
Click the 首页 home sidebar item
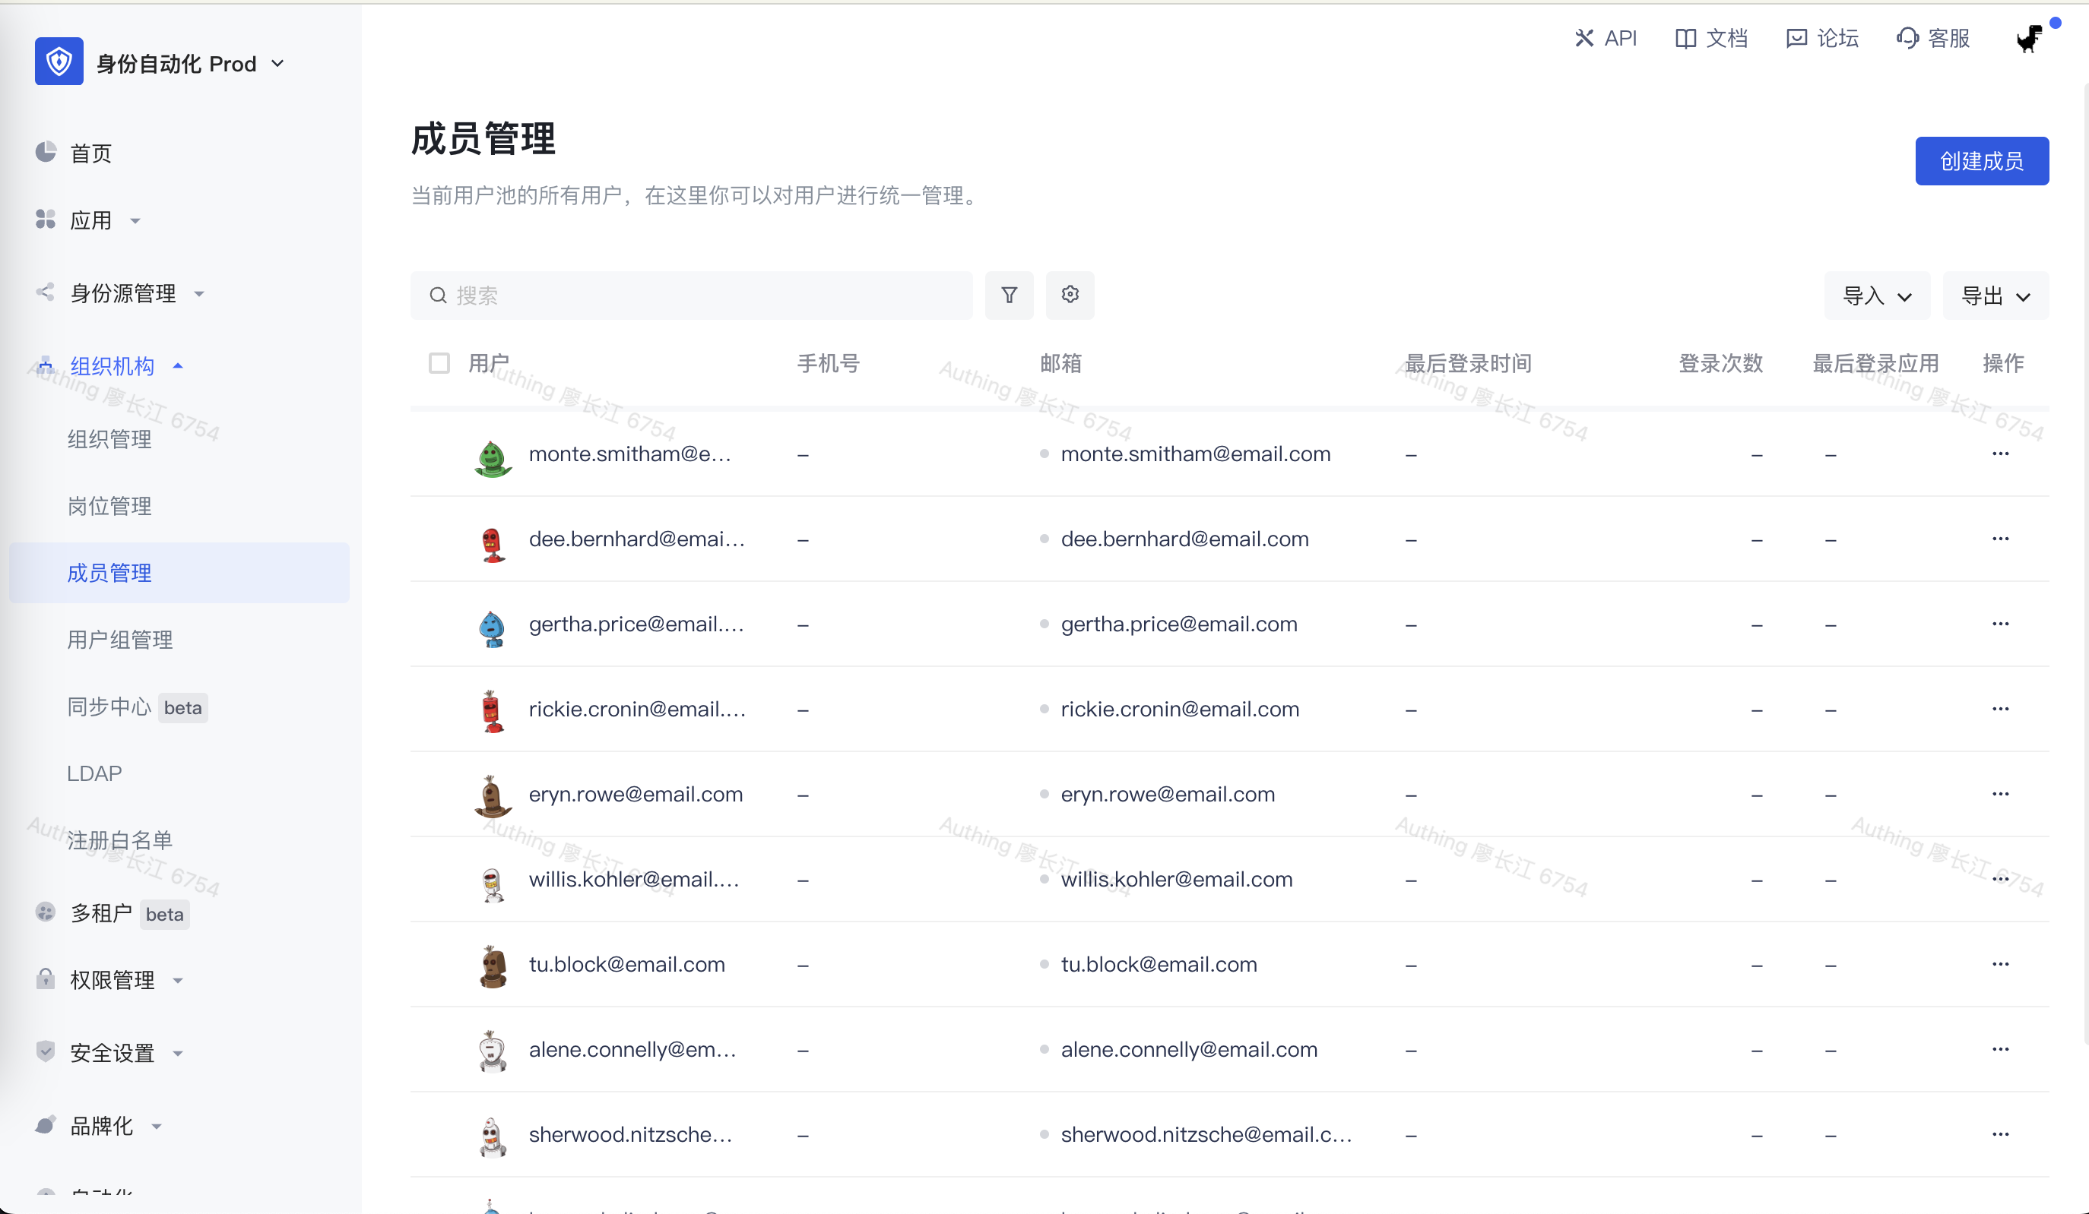pyautogui.click(x=90, y=153)
